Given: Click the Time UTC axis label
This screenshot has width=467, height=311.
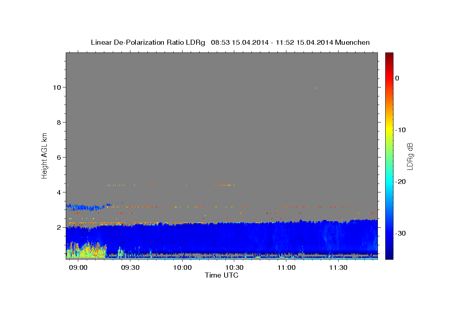Looking at the screenshot, I should click(221, 275).
